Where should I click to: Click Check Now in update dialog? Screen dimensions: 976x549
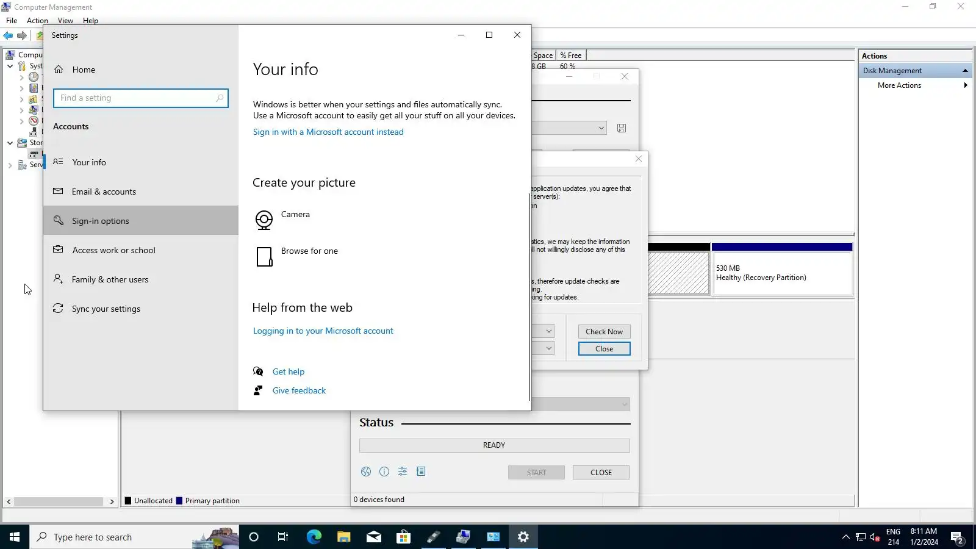pyautogui.click(x=604, y=332)
